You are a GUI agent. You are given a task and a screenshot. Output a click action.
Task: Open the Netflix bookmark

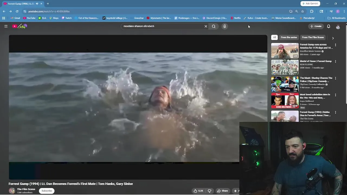[x=236, y=18]
